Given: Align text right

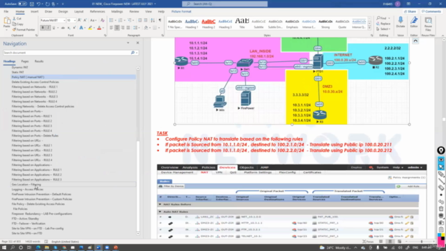Looking at the screenshot, I should pos(123,28).
